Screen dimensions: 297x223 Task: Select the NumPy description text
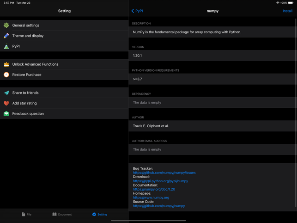pyautogui.click(x=187, y=32)
